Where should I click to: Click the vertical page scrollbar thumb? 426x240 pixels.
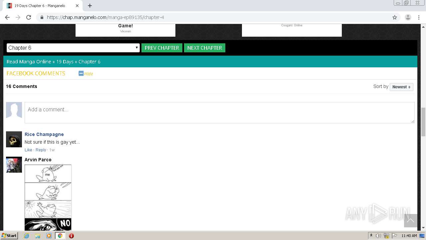click(x=423, y=122)
